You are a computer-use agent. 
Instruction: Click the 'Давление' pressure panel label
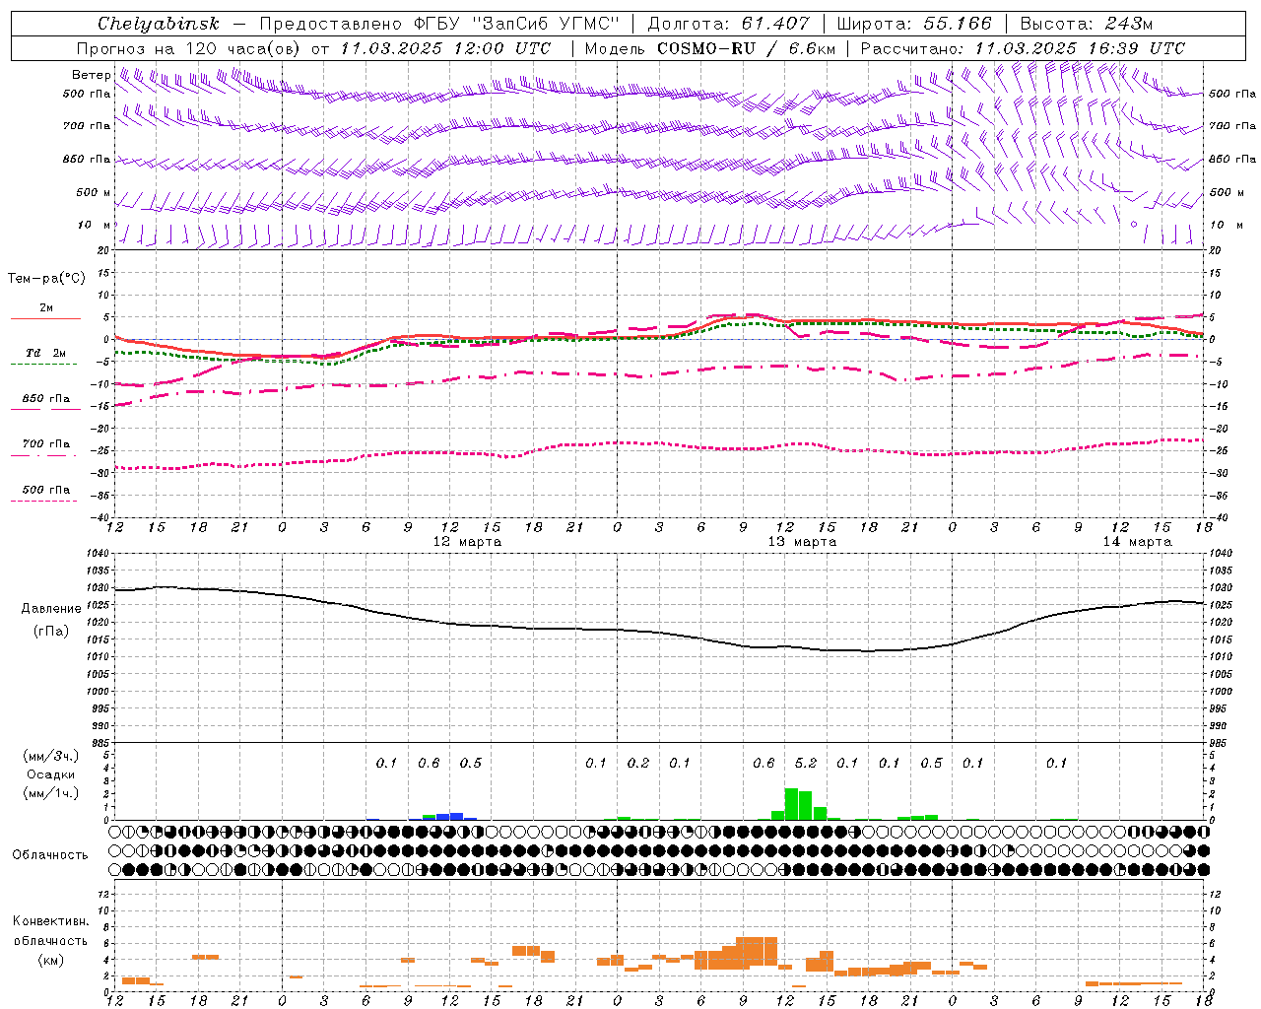point(51,609)
